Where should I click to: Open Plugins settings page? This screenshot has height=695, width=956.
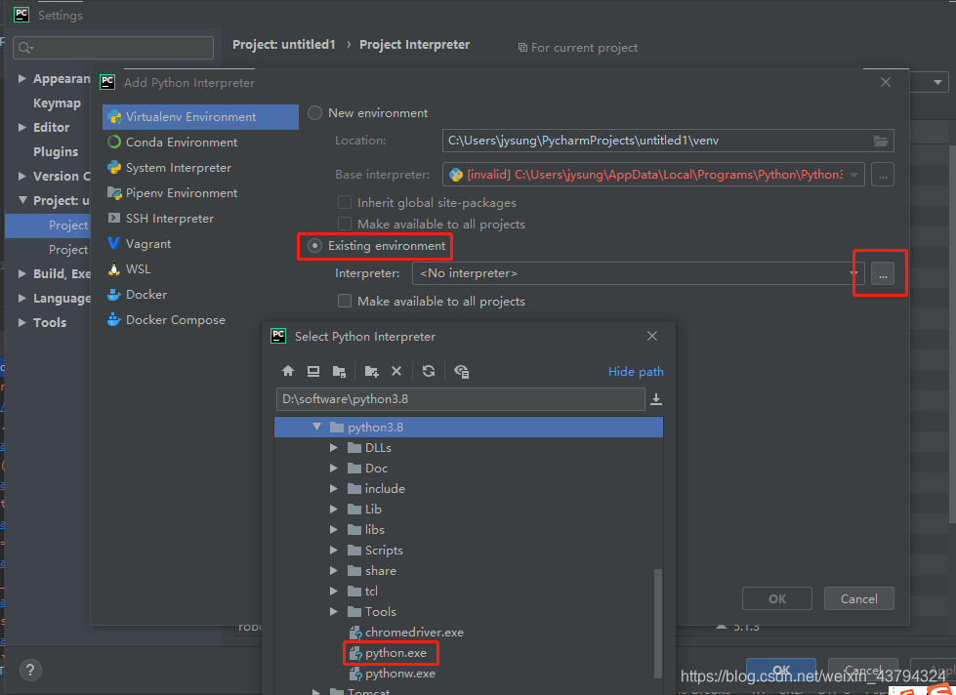[56, 152]
